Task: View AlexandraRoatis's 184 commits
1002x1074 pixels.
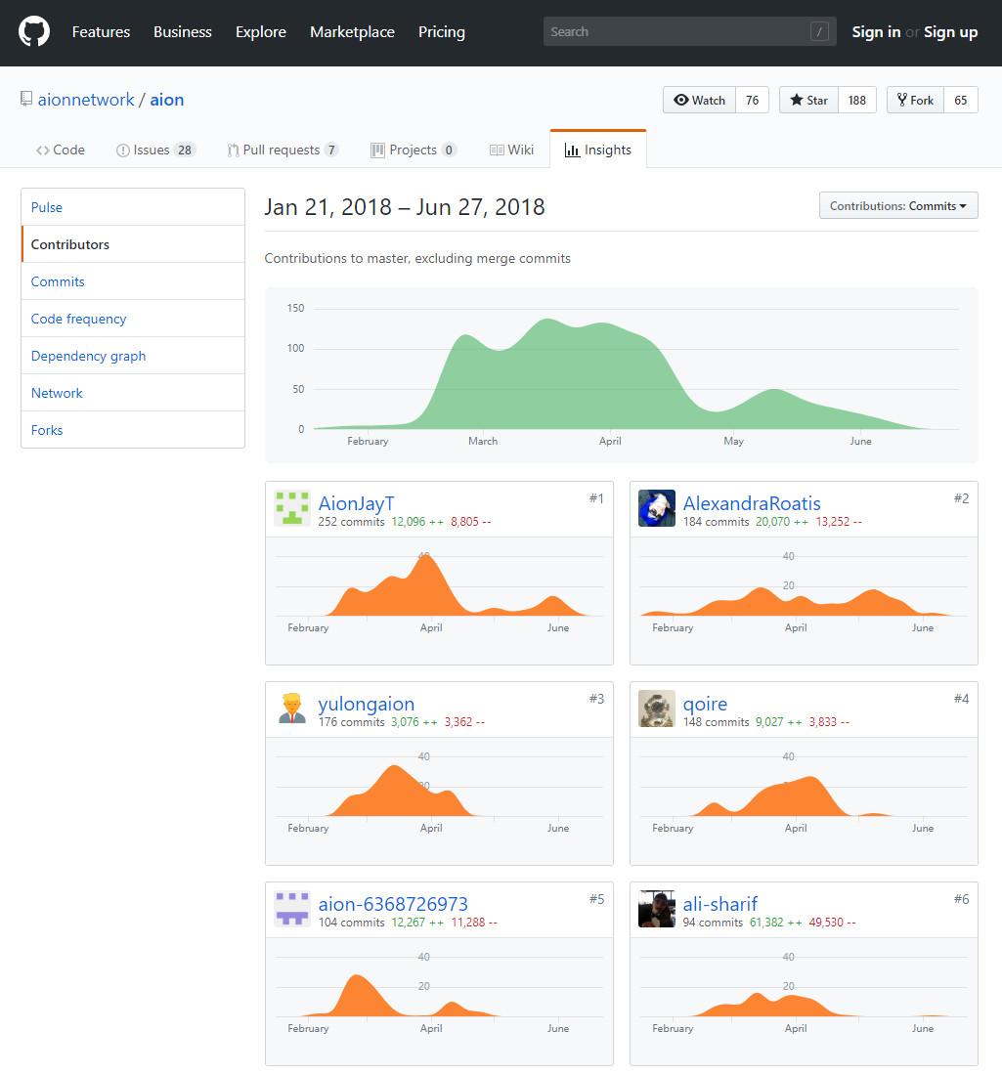Action: click(716, 522)
